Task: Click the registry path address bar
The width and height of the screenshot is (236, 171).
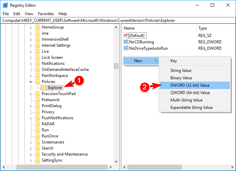Action: [118, 20]
